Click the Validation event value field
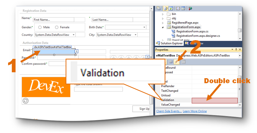This screenshot has height=133, width=257. click(x=215, y=101)
